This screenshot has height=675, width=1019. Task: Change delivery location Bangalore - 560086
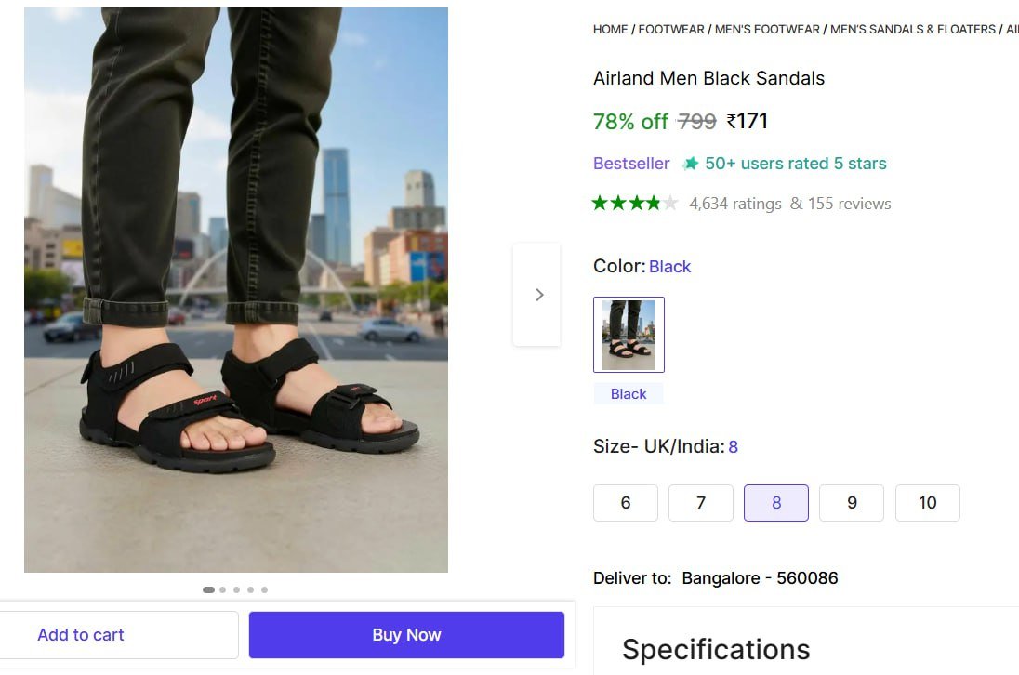(760, 578)
